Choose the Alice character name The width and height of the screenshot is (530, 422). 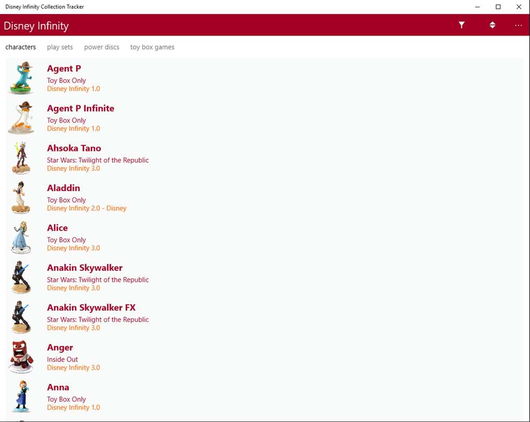point(57,228)
